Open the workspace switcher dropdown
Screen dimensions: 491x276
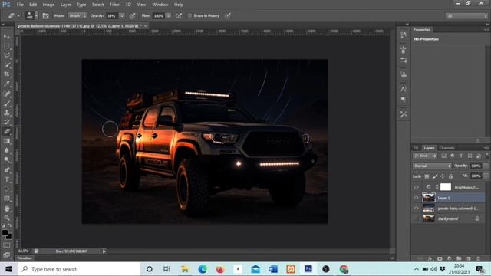pyautogui.click(x=466, y=15)
